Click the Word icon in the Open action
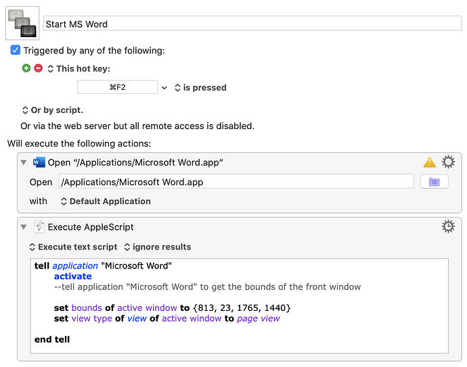Viewport: 467px width, 367px height. pos(39,162)
